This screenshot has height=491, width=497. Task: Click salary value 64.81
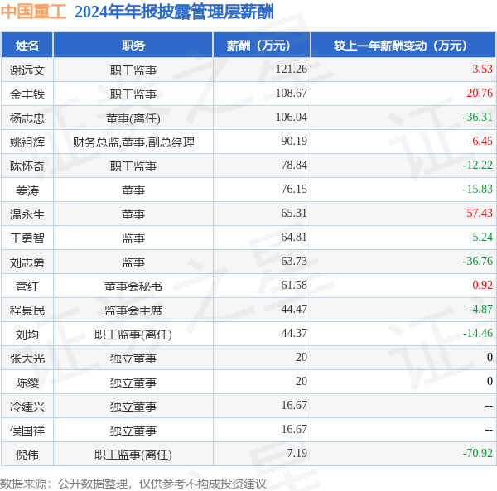[294, 238]
